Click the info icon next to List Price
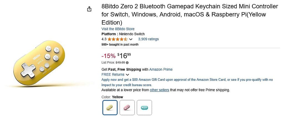 (x=127, y=62)
